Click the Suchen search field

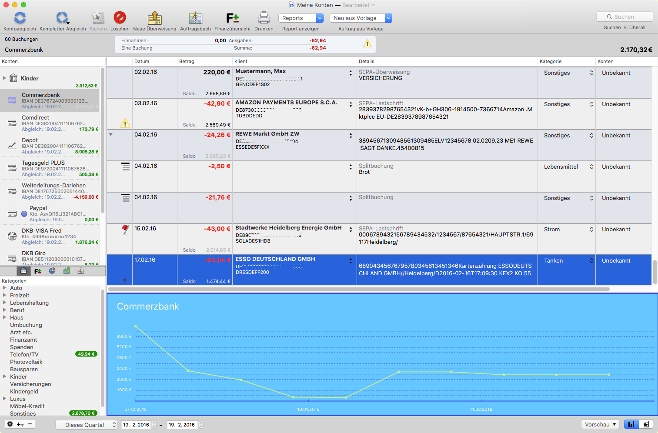(x=625, y=17)
